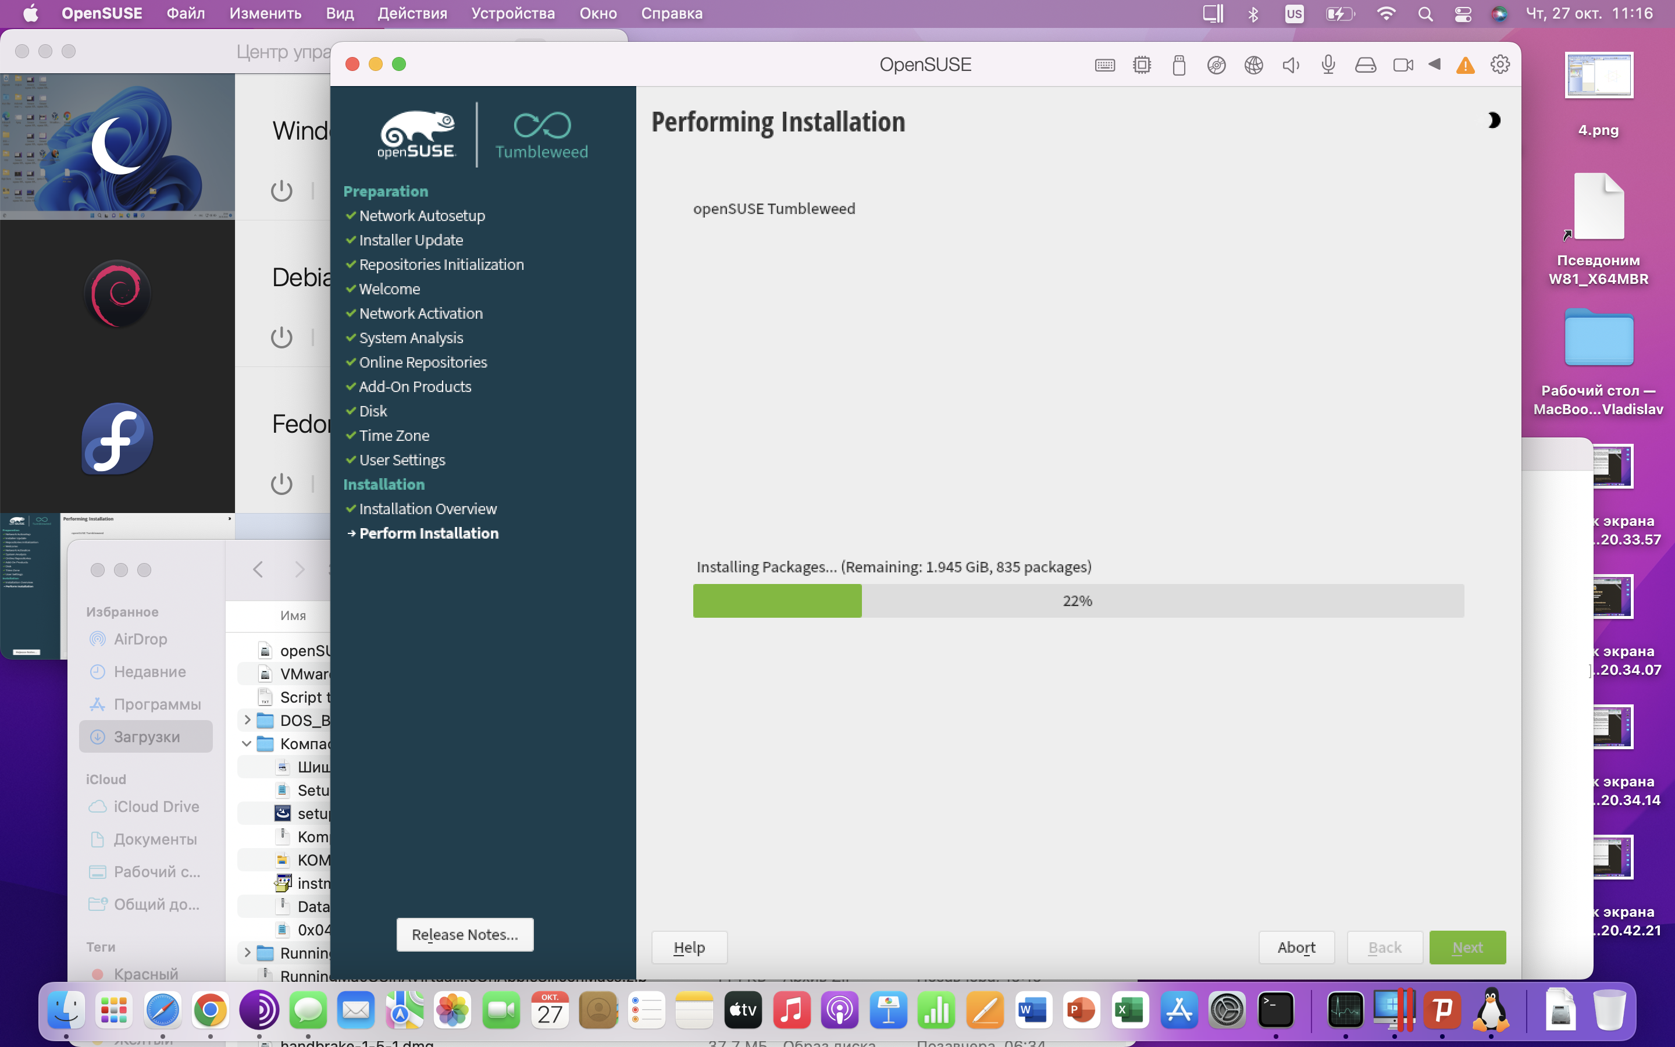Sort by Имя column header in Finder
The width and height of the screenshot is (1675, 1047).
tap(293, 615)
